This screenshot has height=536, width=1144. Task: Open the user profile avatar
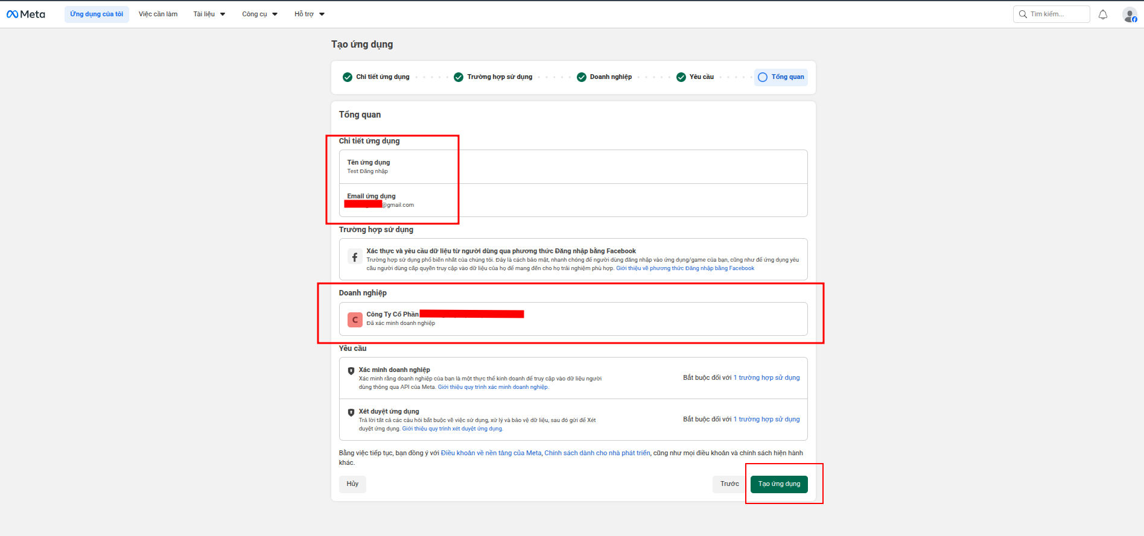tap(1129, 14)
